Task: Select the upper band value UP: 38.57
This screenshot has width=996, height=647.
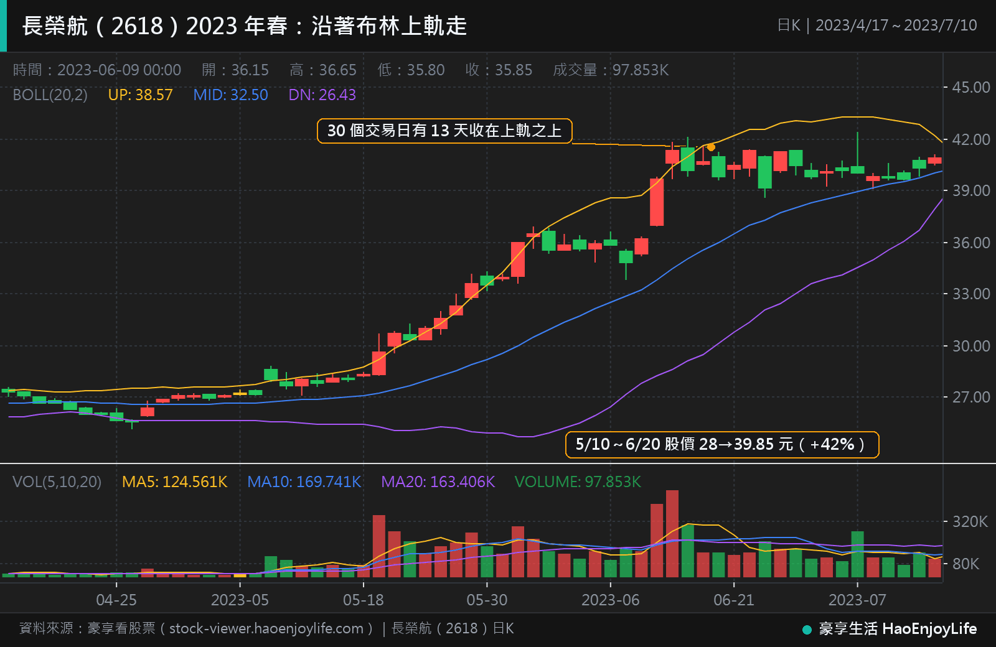Action: [x=140, y=95]
